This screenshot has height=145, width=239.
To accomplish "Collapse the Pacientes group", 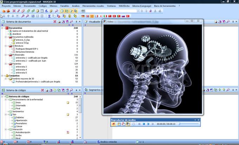I will pyautogui.click(x=6, y=64).
